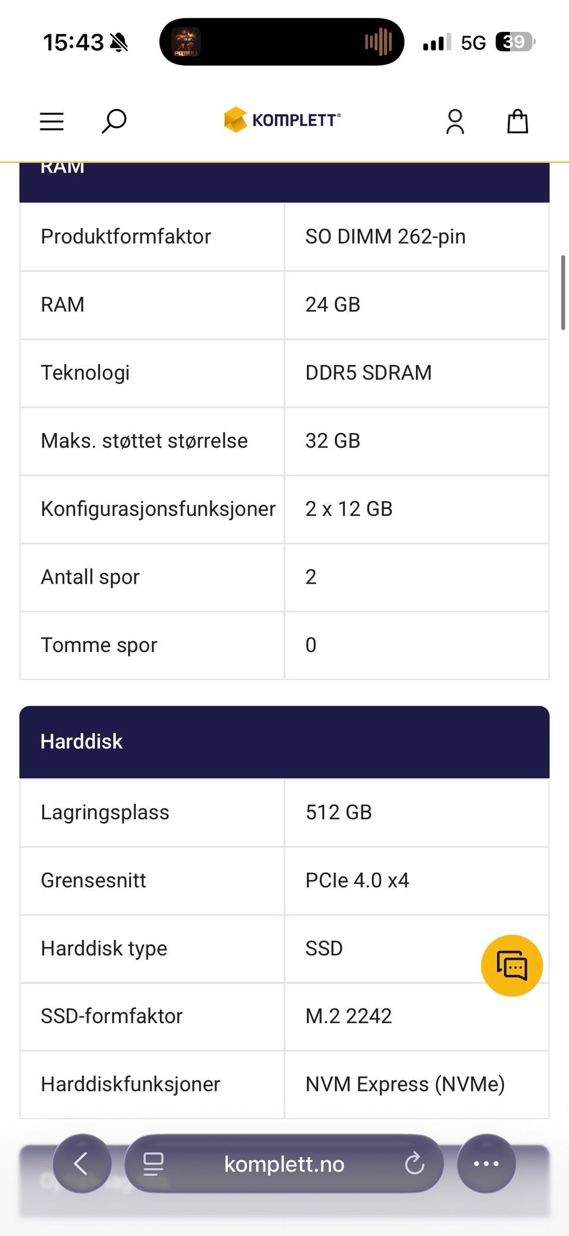Viewport: 569px width, 1236px height.
Task: Tap the Maks. støttet størrelse row
Action: [x=284, y=441]
